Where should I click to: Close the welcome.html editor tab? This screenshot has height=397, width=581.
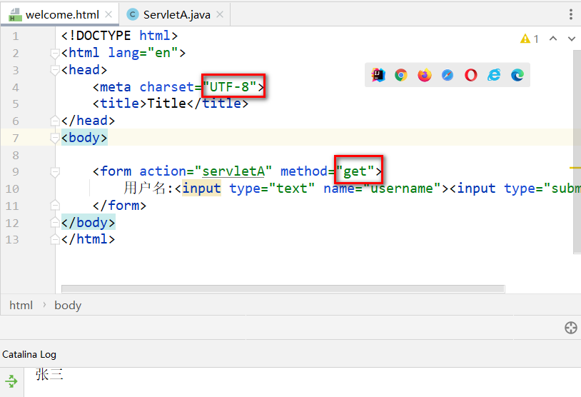(x=108, y=14)
